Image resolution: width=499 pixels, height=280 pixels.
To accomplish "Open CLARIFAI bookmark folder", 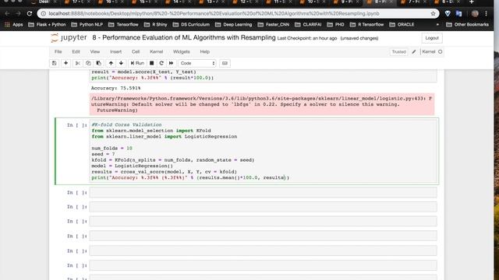I will [x=308, y=24].
